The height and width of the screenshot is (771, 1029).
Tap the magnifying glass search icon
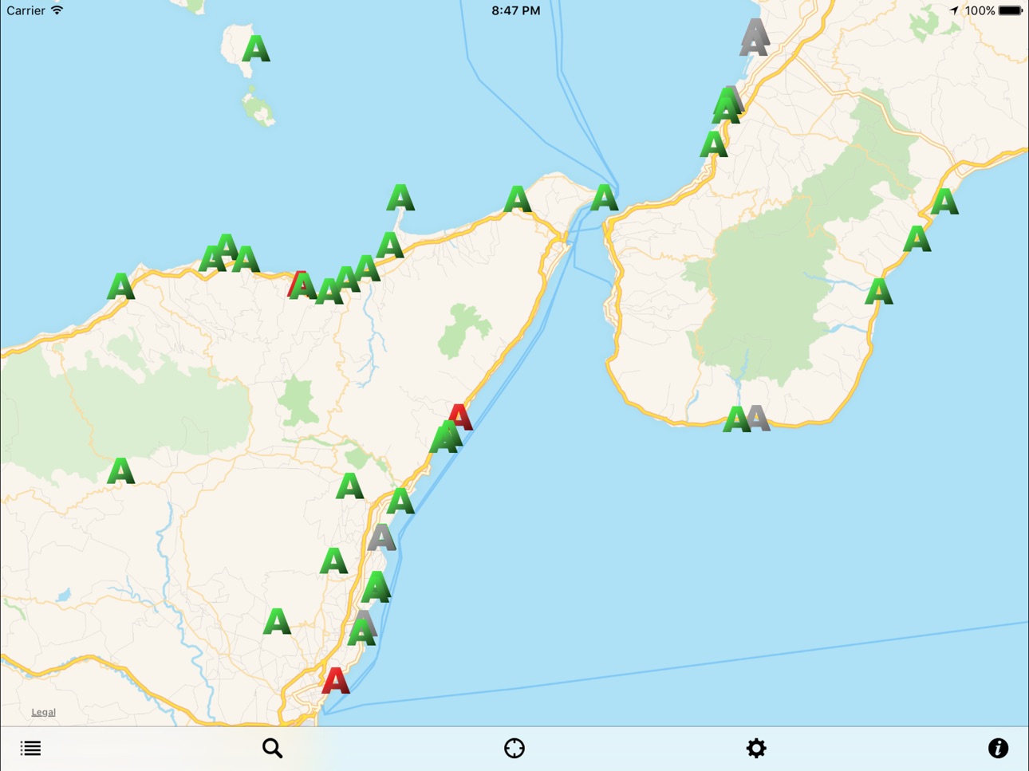pyautogui.click(x=272, y=748)
